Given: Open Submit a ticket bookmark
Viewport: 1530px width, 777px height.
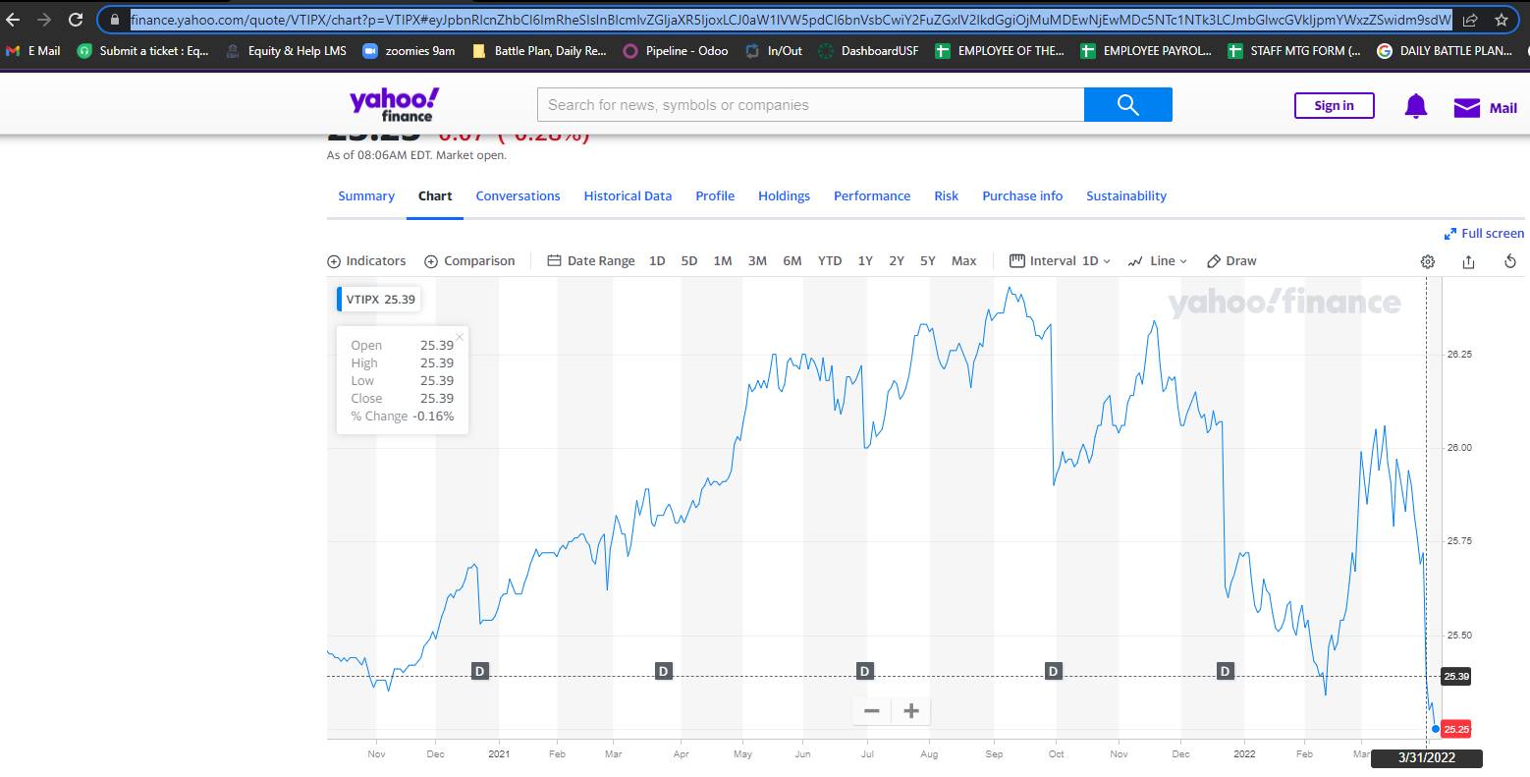Looking at the screenshot, I should pos(142,51).
